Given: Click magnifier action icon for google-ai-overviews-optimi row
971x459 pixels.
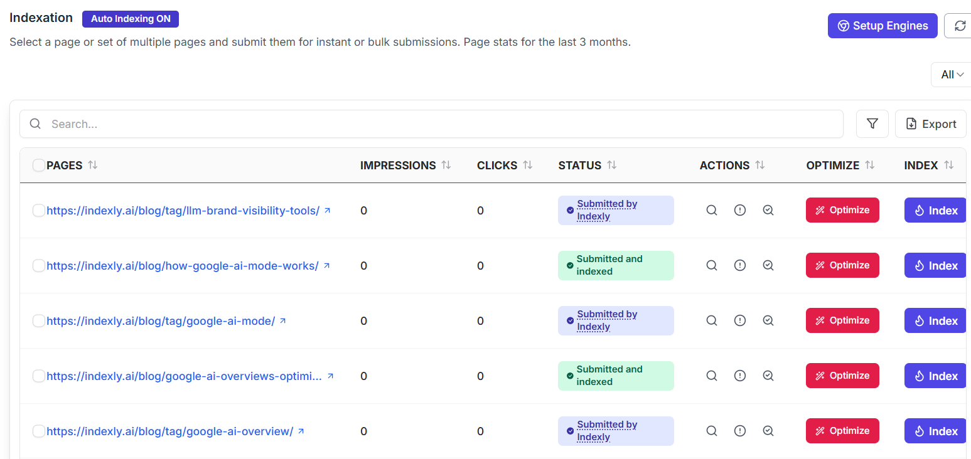Looking at the screenshot, I should 711,376.
